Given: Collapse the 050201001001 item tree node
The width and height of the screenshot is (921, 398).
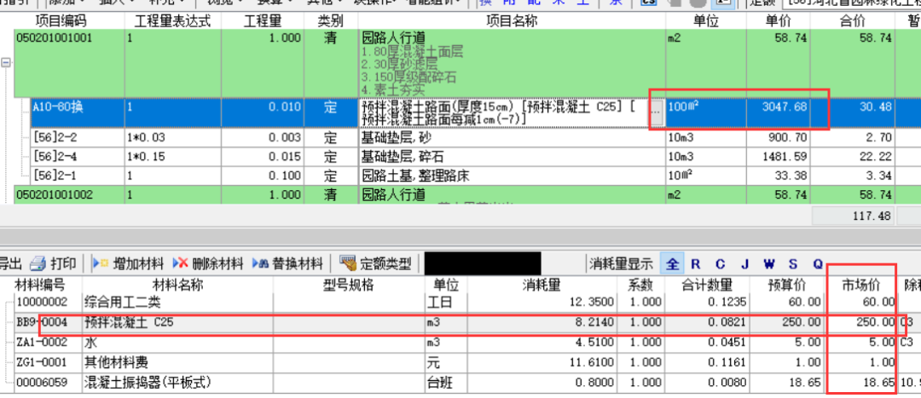Looking at the screenshot, I should (x=7, y=62).
